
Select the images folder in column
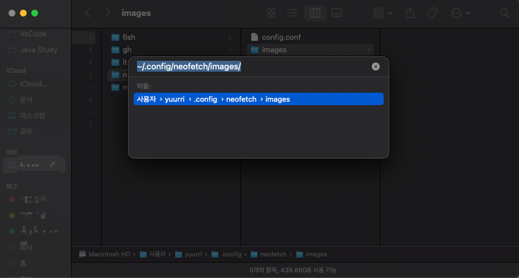[x=310, y=49]
